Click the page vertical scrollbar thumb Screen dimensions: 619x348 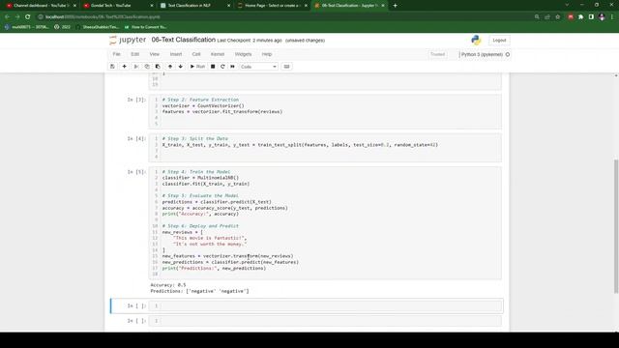pos(616,226)
